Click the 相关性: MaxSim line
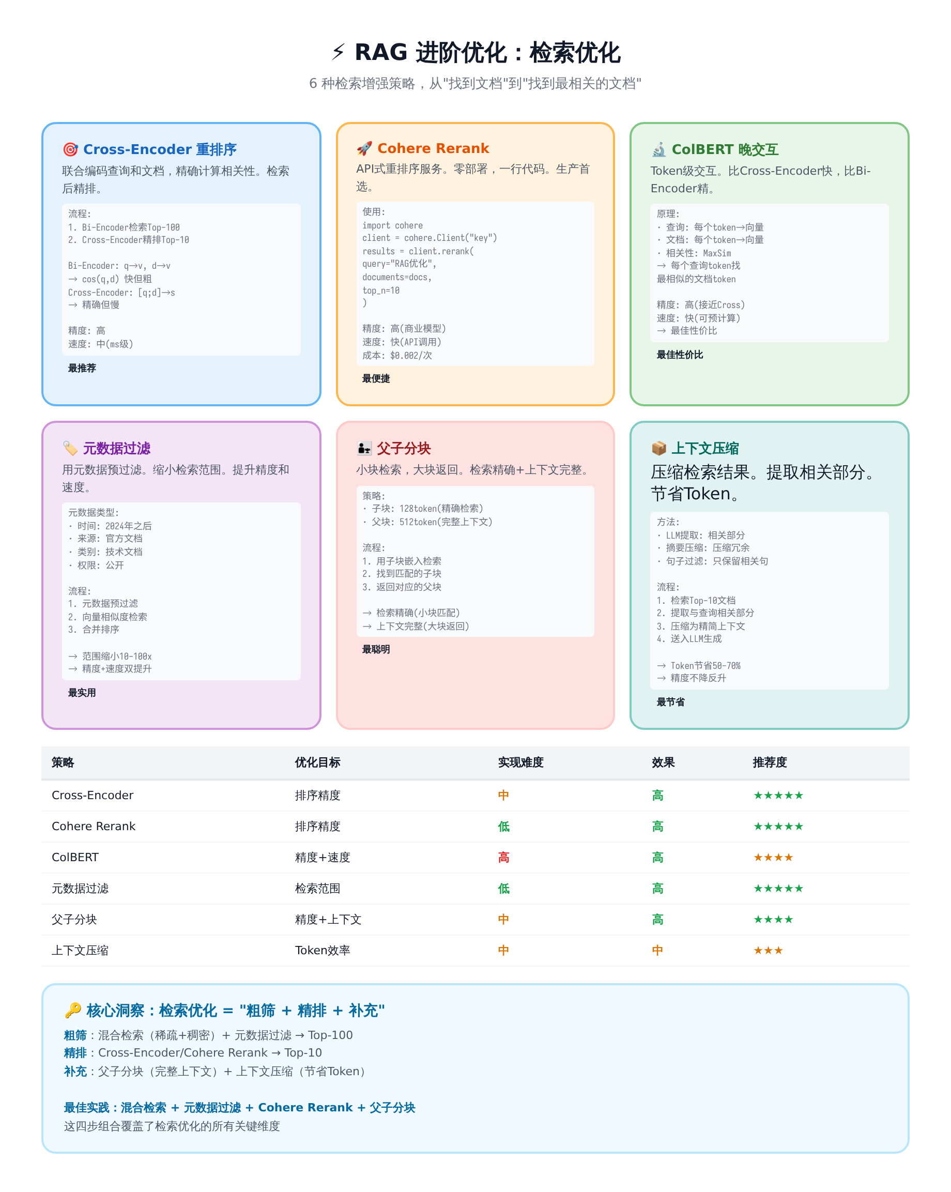 point(694,253)
